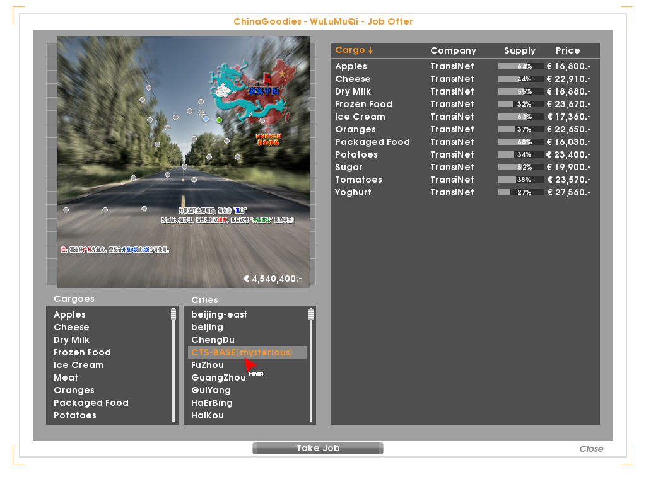Select the Yoghurt job offer row

click(465, 192)
